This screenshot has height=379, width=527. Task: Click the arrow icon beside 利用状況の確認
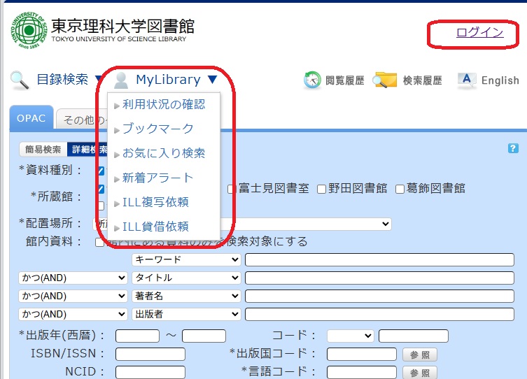click(x=117, y=106)
